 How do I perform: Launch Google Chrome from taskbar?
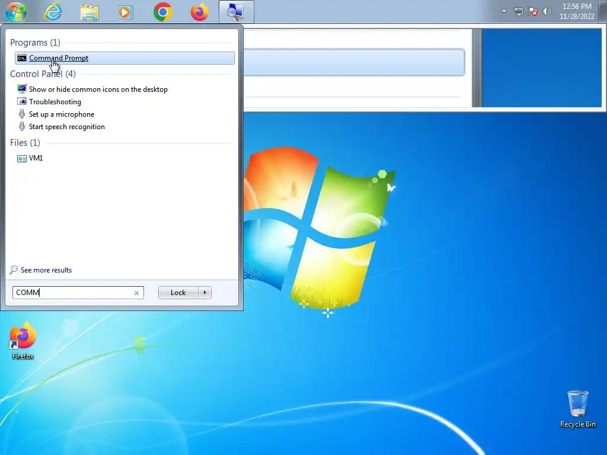tap(162, 12)
